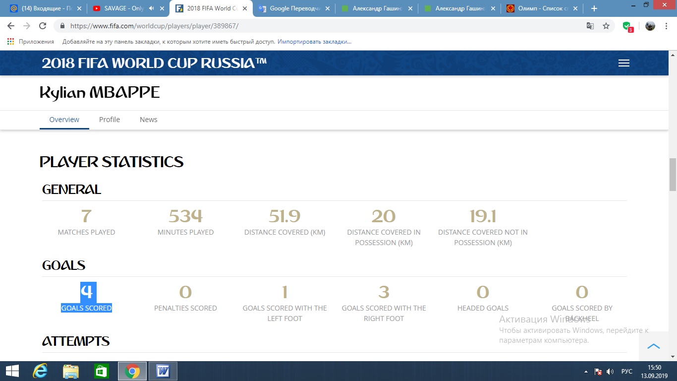This screenshot has height=381, width=677.
Task: Go forward in browser history
Action: pos(27,26)
